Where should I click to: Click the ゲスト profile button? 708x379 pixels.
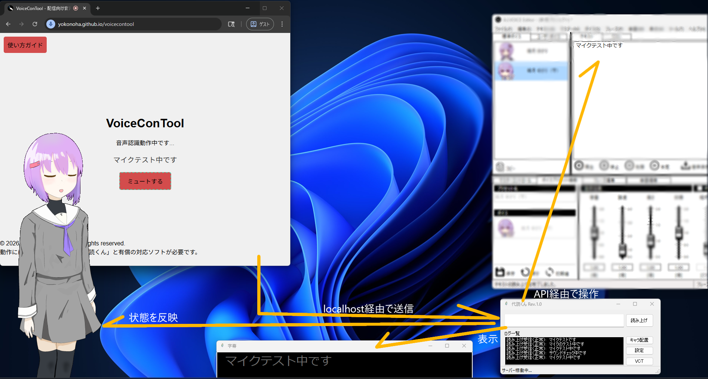pos(260,24)
